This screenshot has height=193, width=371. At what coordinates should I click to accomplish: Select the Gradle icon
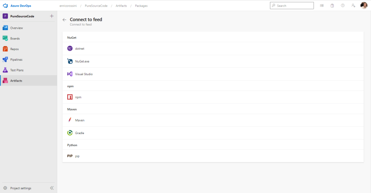coord(70,133)
